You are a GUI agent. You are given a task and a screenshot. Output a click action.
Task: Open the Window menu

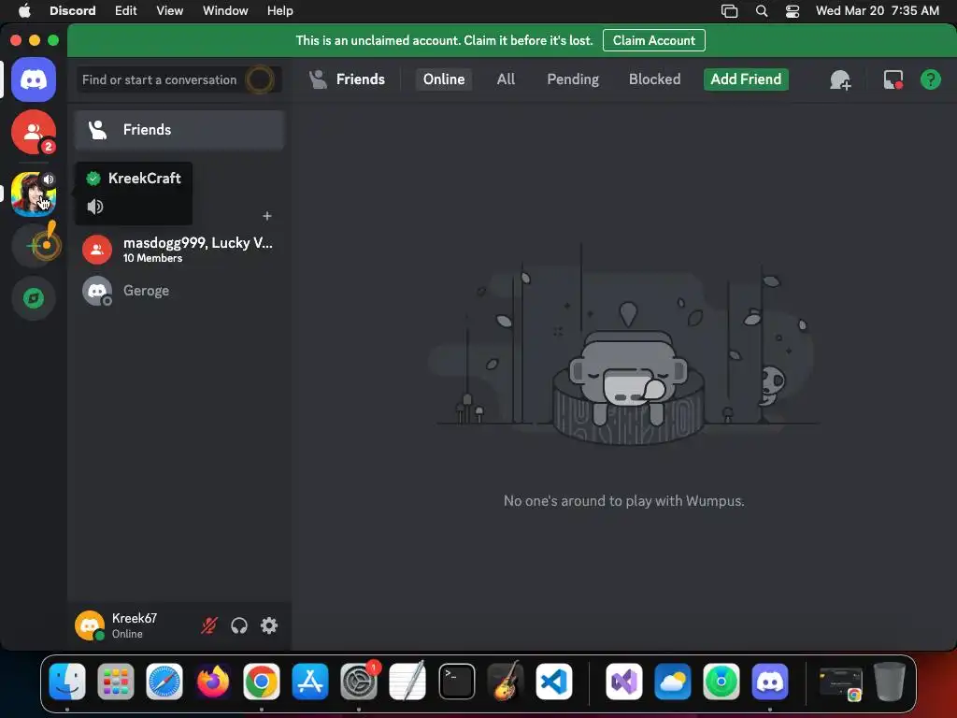[x=225, y=11]
